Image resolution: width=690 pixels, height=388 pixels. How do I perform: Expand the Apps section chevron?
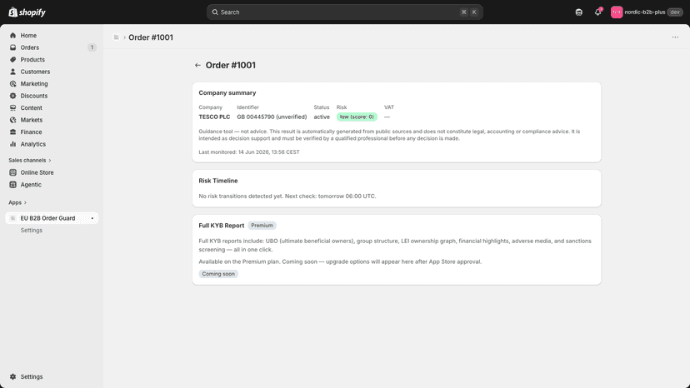[x=25, y=202]
